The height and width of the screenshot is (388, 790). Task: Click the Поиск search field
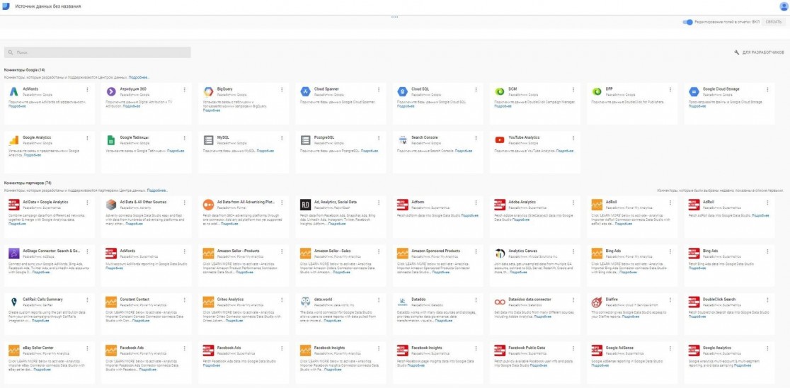(97, 52)
